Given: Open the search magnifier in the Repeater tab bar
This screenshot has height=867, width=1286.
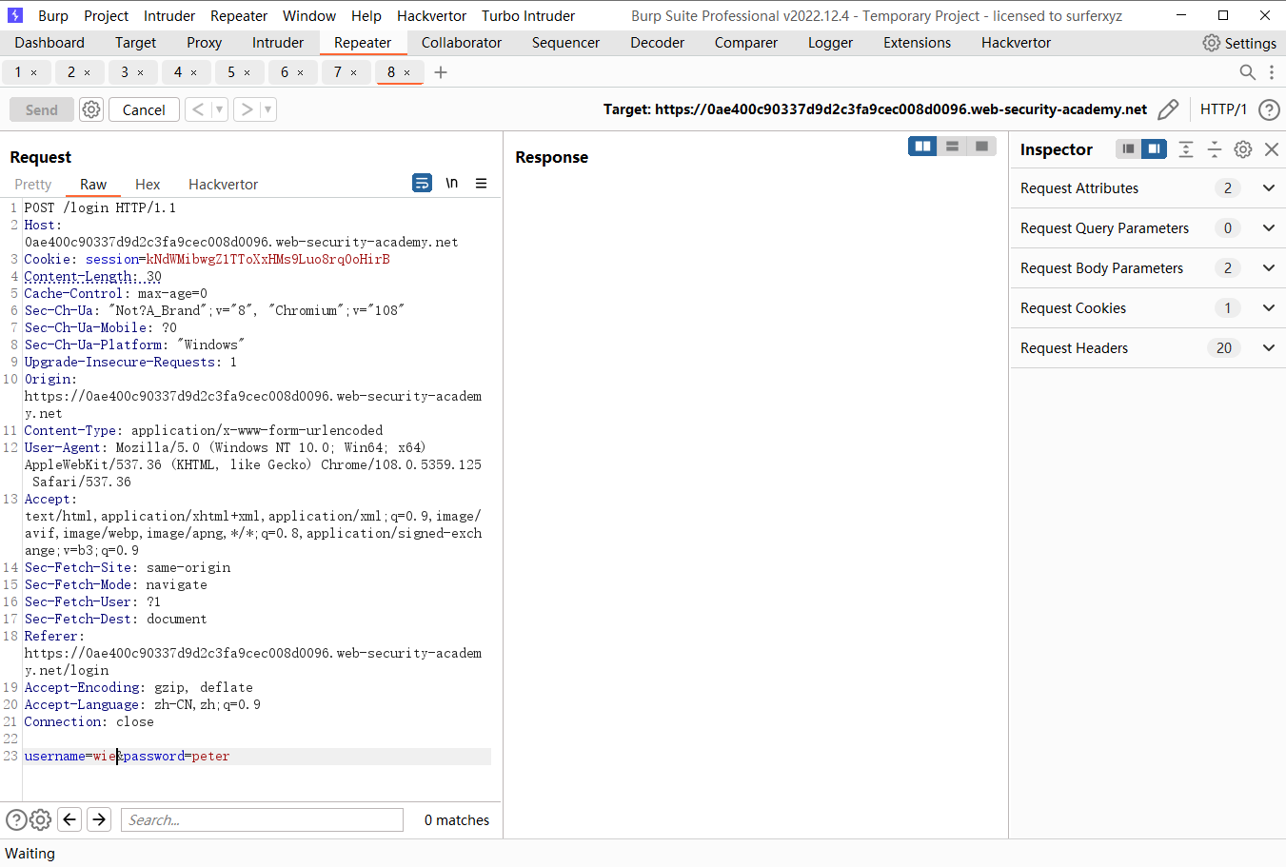Looking at the screenshot, I should (x=1247, y=72).
